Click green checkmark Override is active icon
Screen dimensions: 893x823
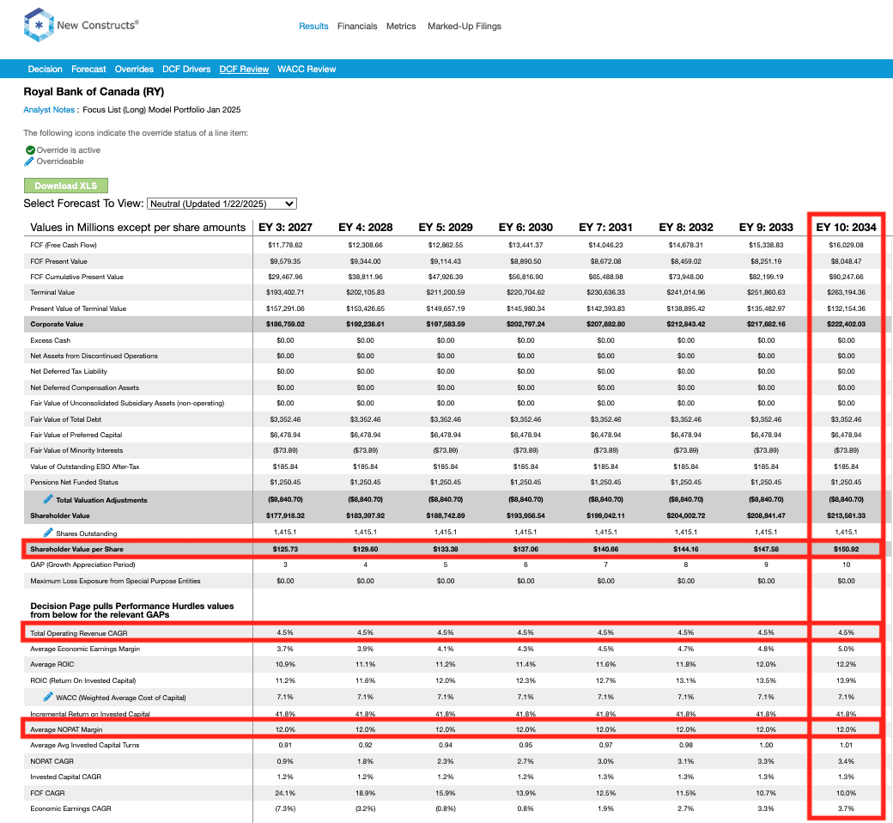[x=30, y=149]
